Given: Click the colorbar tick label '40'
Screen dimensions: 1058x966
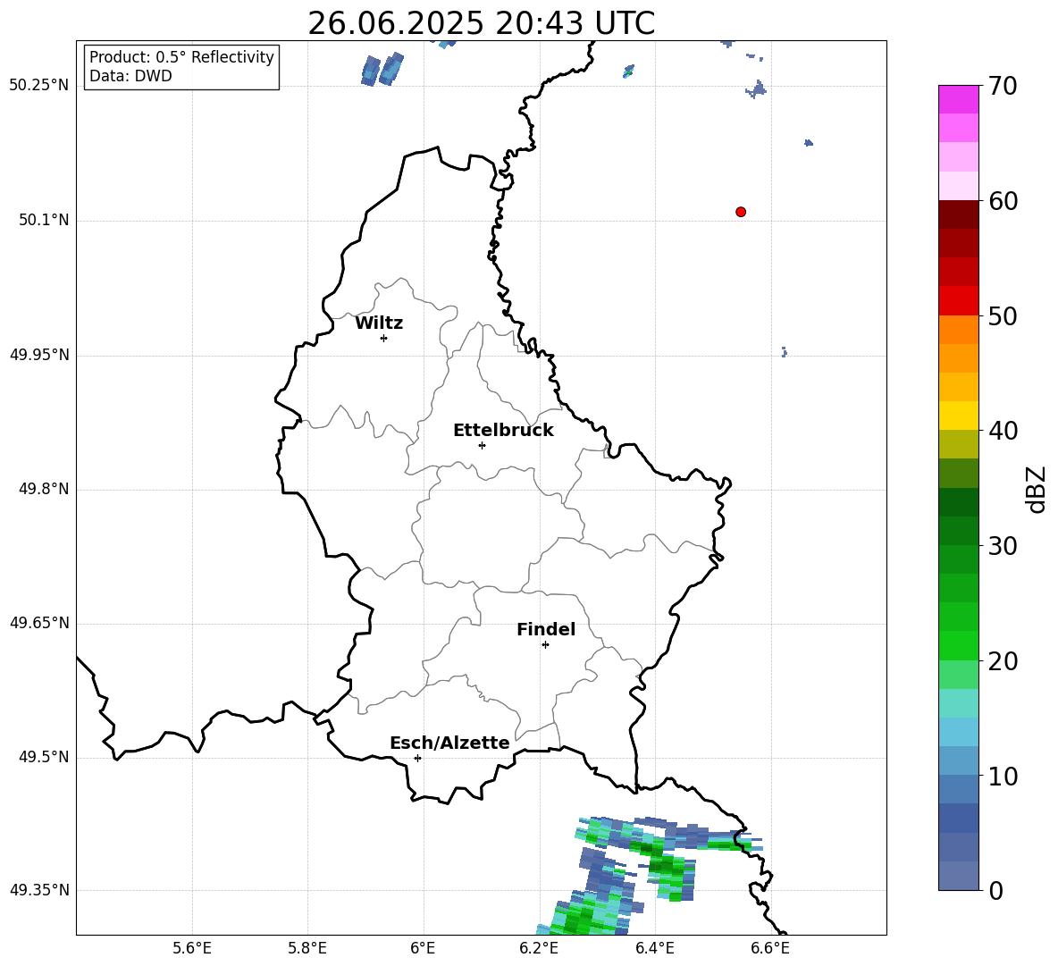Looking at the screenshot, I should click(1003, 431).
